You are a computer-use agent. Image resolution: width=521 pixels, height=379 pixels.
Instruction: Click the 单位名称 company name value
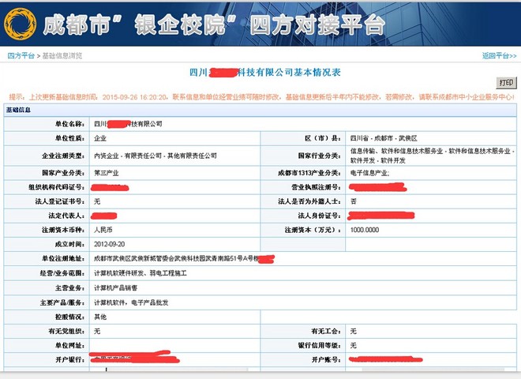pos(128,124)
